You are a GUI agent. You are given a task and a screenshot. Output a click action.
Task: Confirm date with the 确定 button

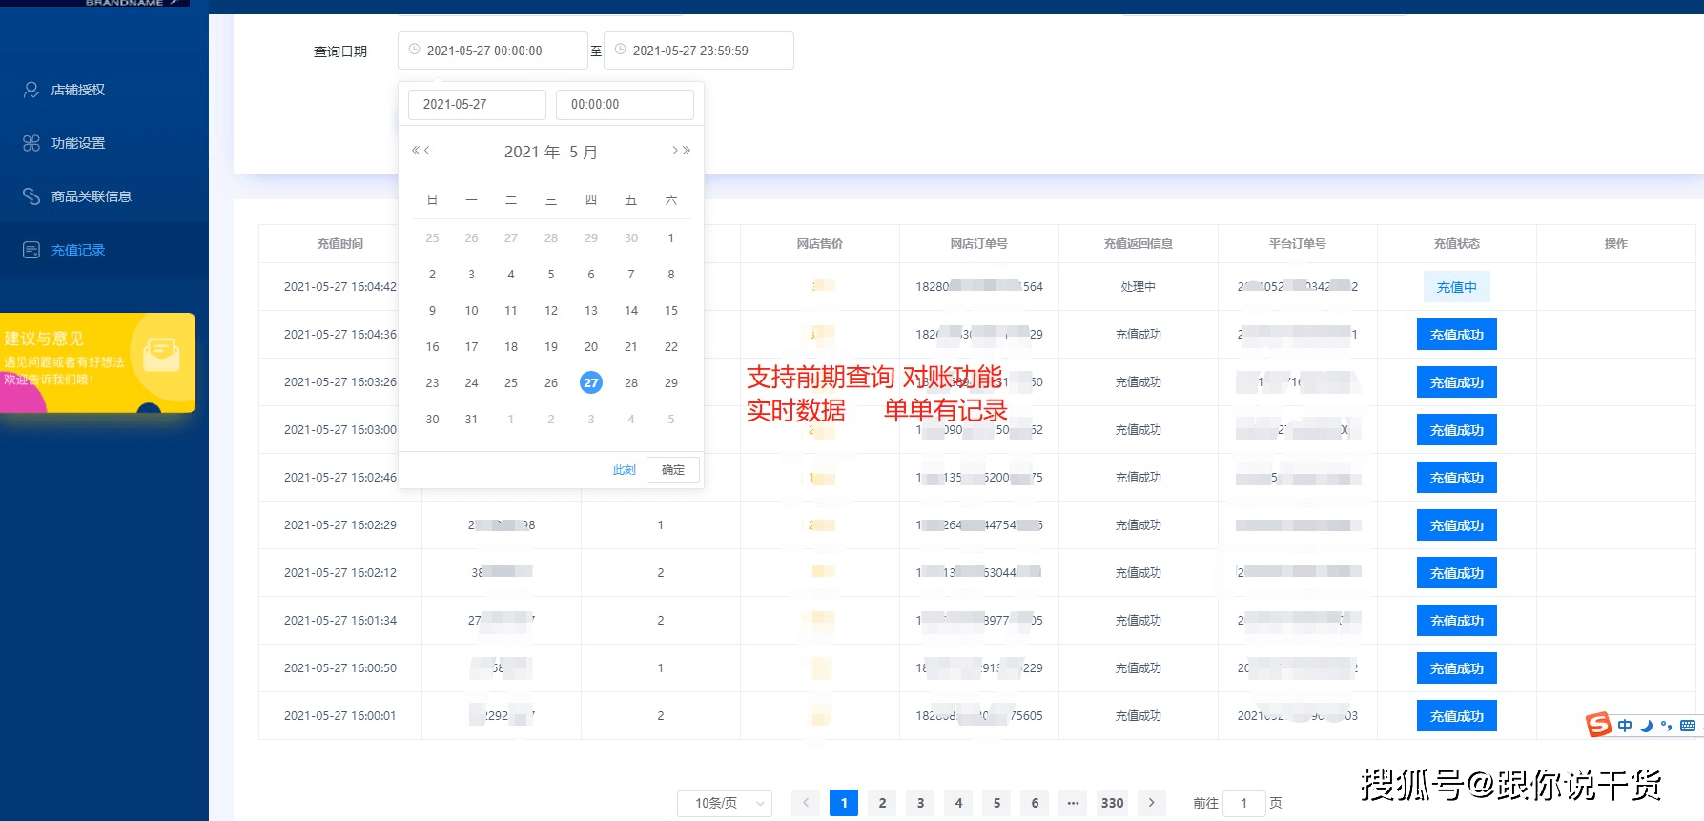point(673,470)
